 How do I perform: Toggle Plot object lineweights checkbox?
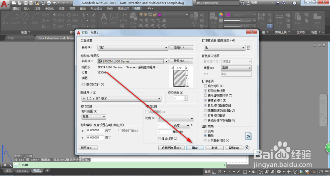tap(206, 91)
